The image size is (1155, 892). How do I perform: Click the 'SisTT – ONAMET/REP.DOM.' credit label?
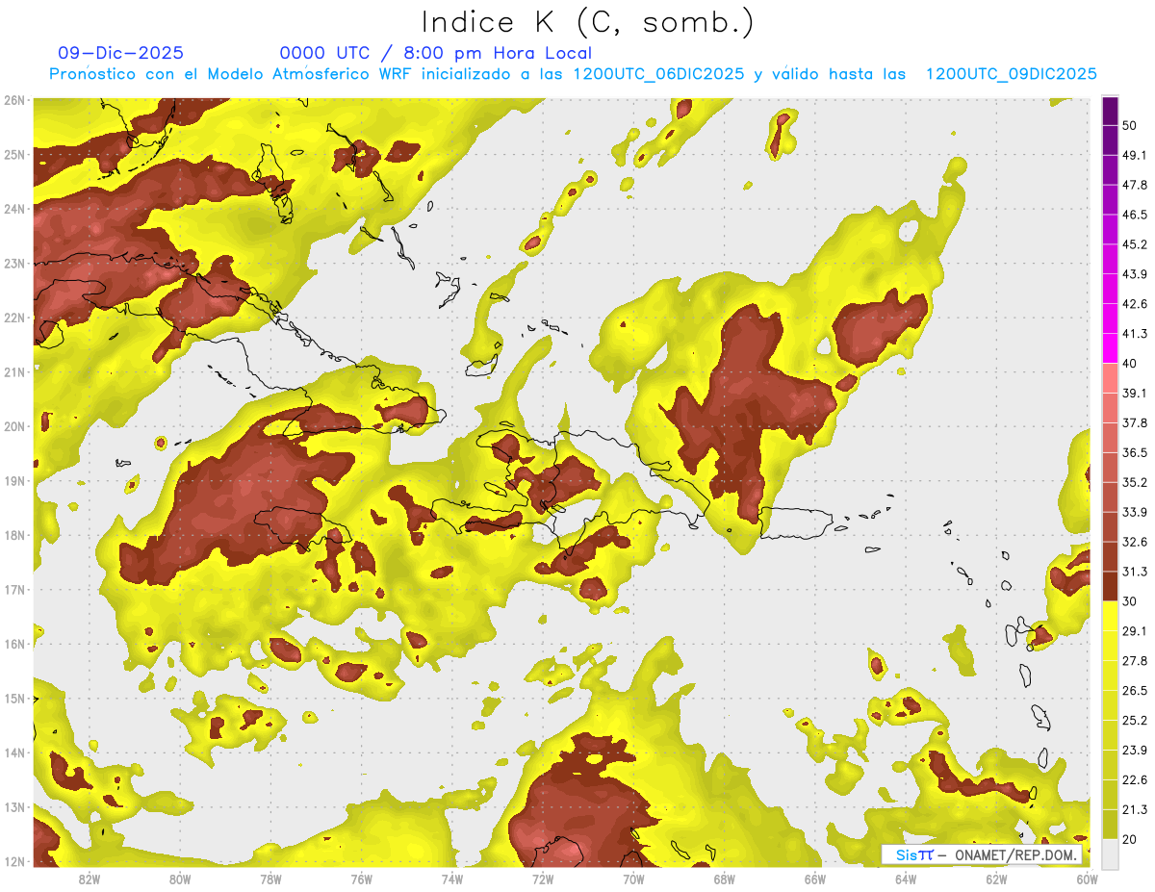point(982,854)
